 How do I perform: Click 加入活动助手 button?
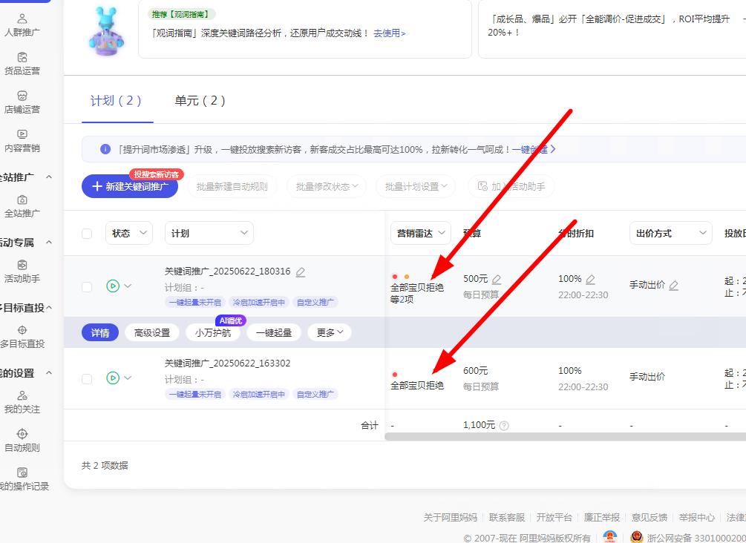(511, 186)
